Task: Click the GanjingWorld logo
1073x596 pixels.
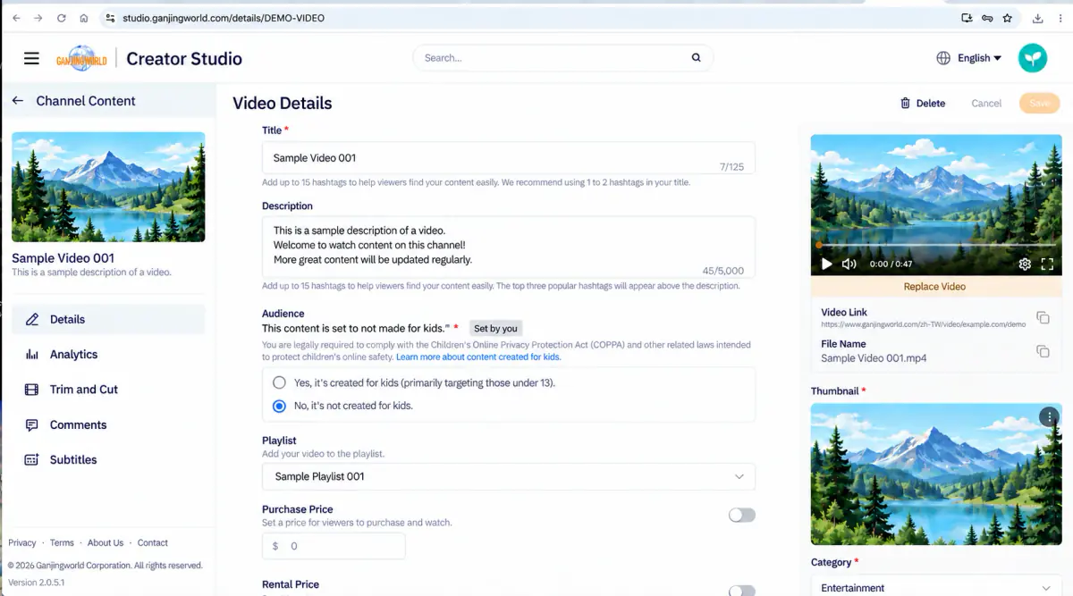Action: pos(81,58)
